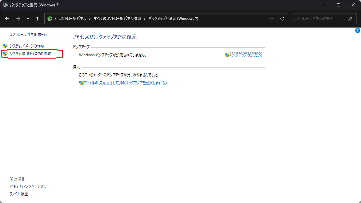This screenshot has height=203, width=361.
Task: Go back using the back arrow
Action: pyautogui.click(x=7, y=19)
